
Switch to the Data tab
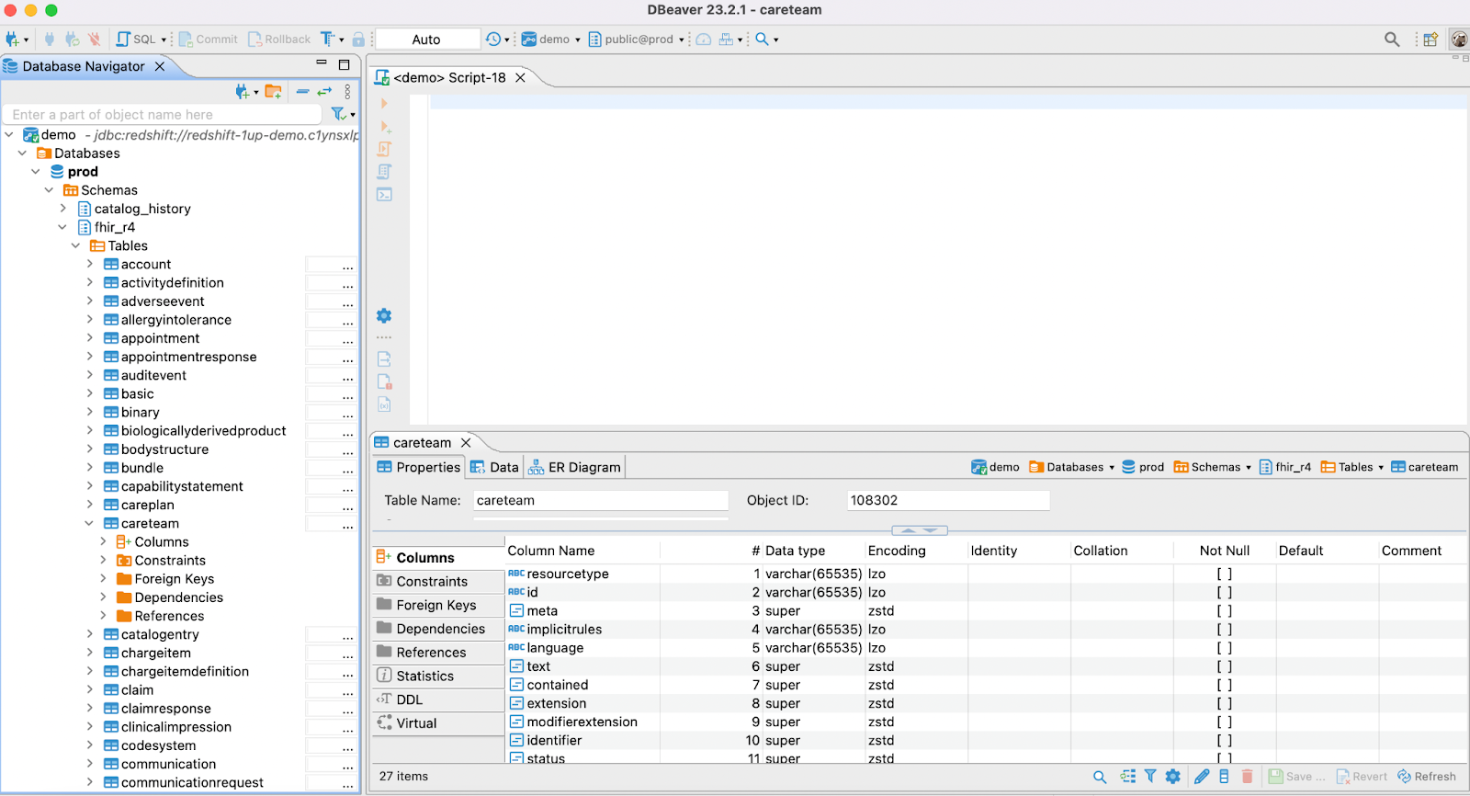(494, 467)
